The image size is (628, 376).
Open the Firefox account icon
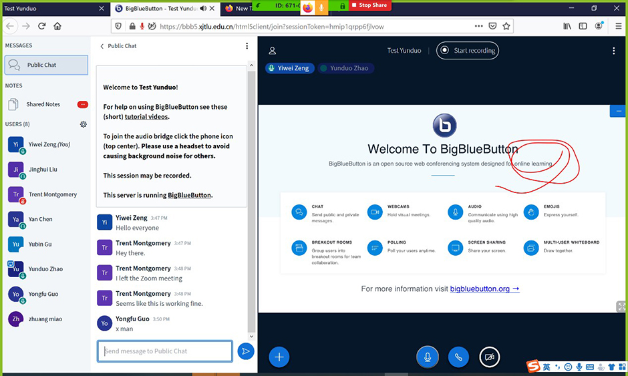coord(599,26)
